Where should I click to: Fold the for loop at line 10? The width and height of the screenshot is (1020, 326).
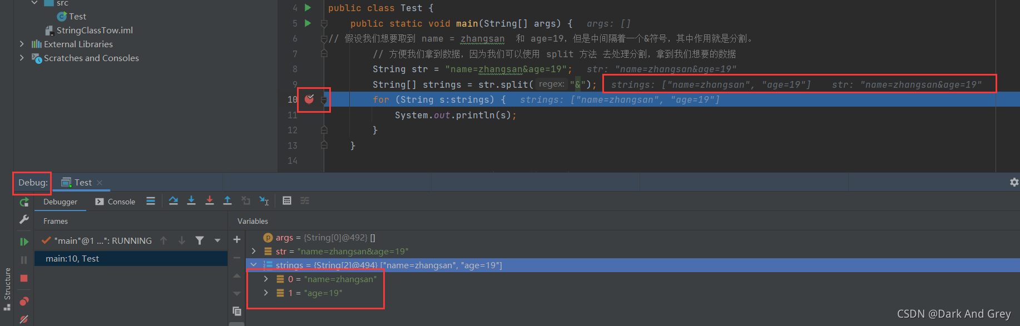(x=324, y=100)
